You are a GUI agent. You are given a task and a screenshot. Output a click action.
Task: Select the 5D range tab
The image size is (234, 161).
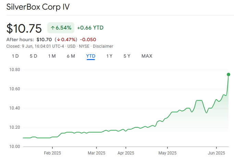(x=33, y=56)
